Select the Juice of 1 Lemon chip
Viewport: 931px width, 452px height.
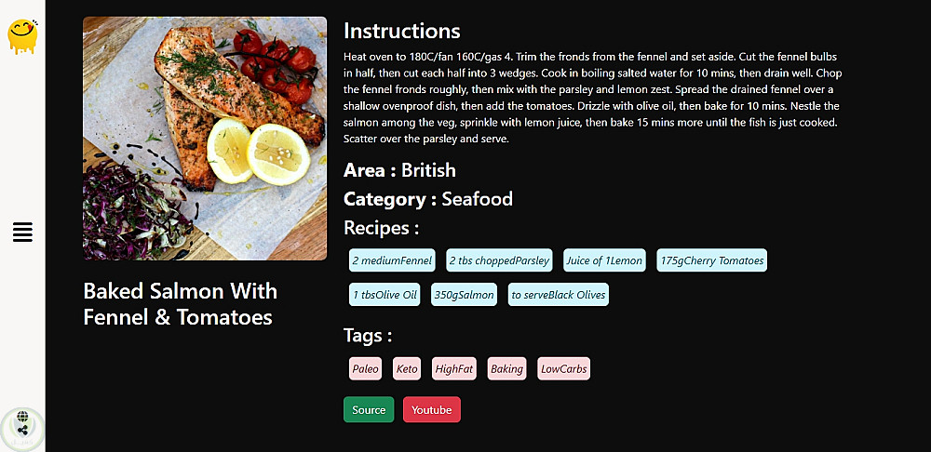tap(604, 260)
